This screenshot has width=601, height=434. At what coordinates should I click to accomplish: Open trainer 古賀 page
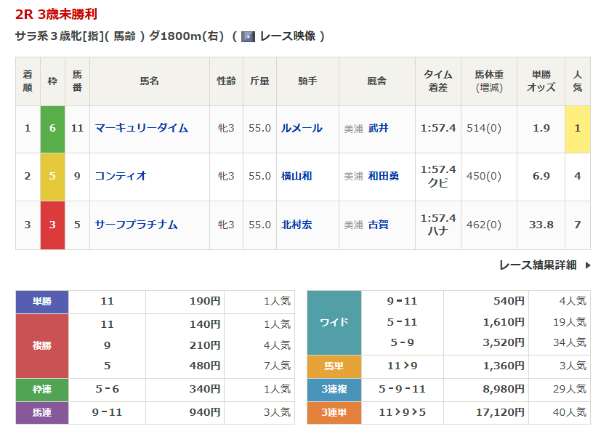[x=378, y=225]
